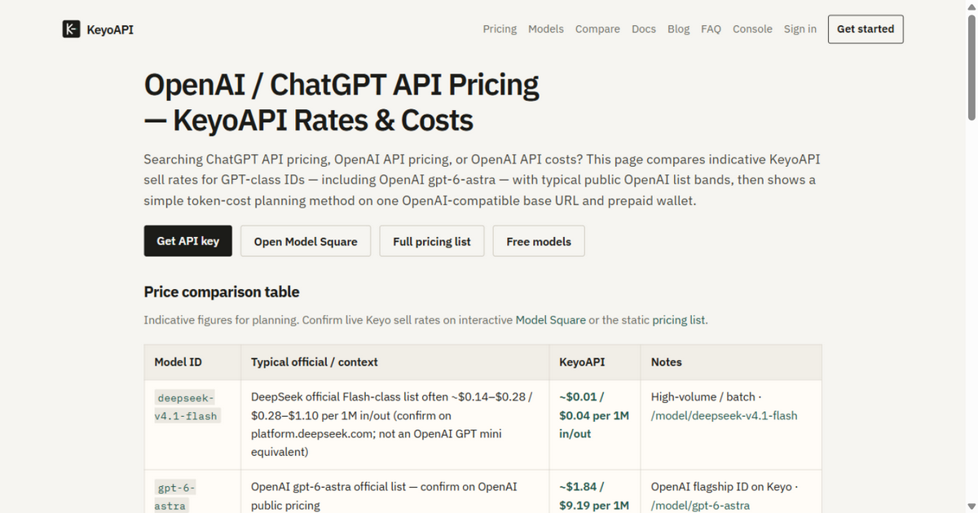Open the Console link
Screen dimensions: 978x513
pos(752,29)
